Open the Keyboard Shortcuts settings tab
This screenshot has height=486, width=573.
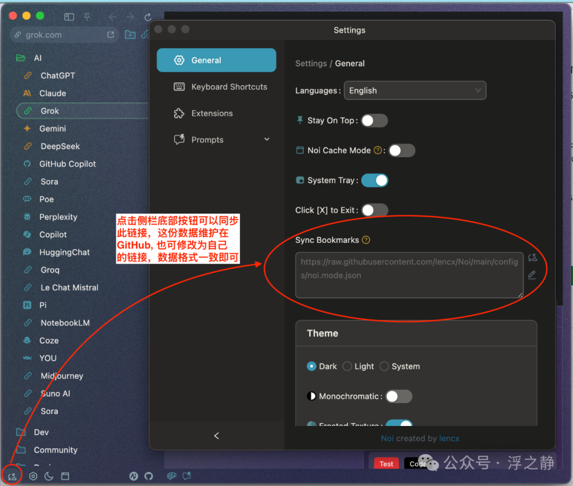pyautogui.click(x=216, y=87)
